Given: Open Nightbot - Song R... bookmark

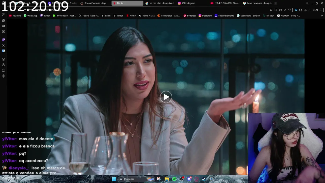Looking at the screenshot, I should [288, 16].
